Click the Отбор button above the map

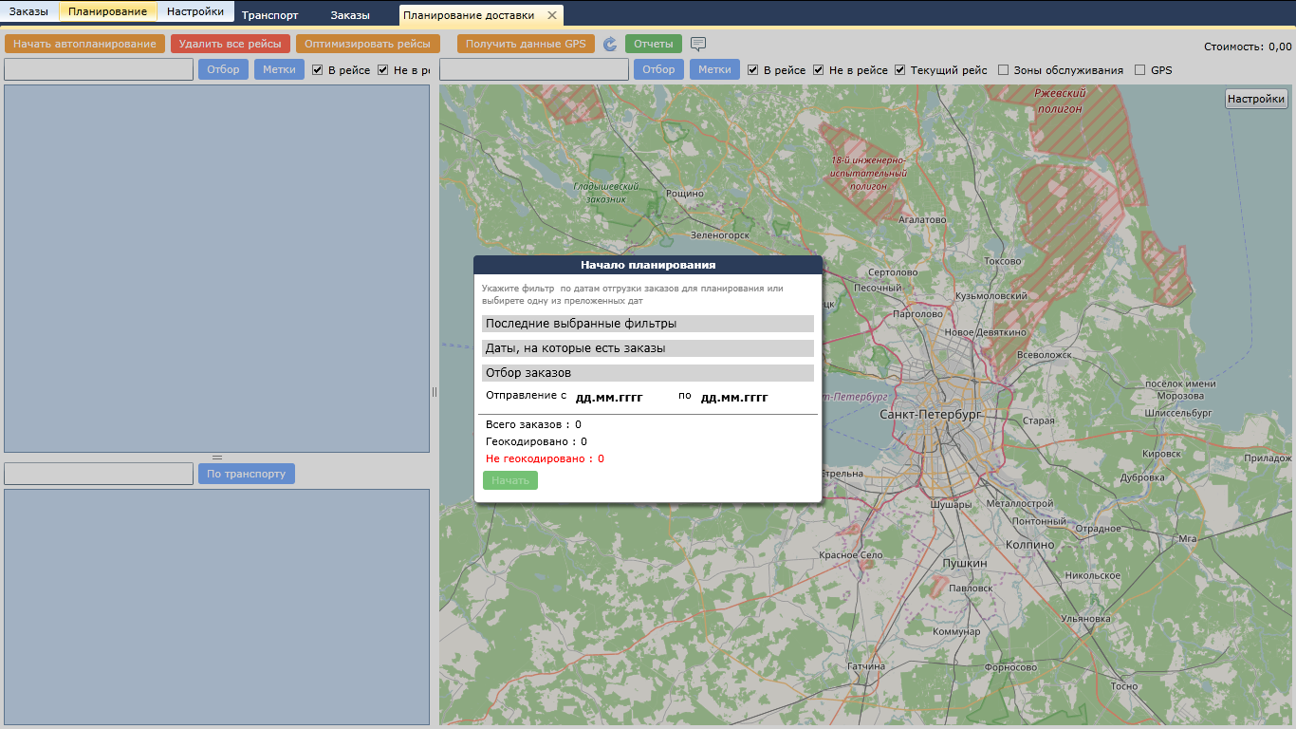click(x=659, y=69)
